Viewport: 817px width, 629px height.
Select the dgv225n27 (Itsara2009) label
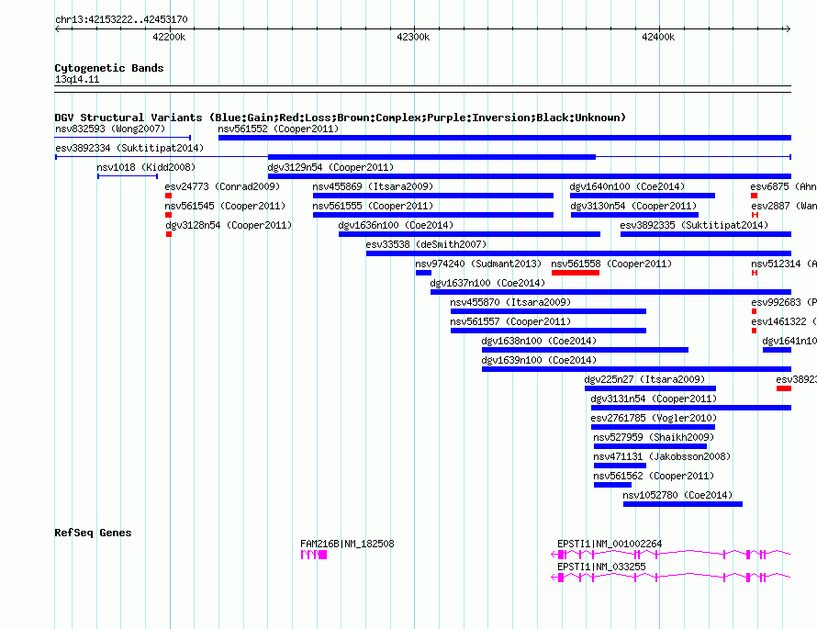644,379
